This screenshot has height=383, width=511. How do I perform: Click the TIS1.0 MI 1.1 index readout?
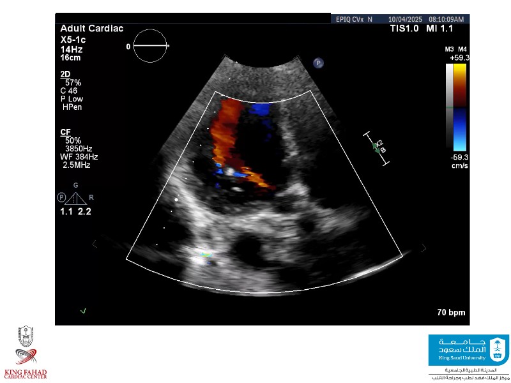tap(429, 29)
